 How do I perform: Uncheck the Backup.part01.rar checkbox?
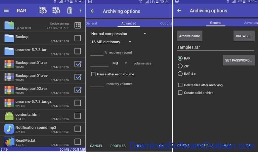point(78,64)
